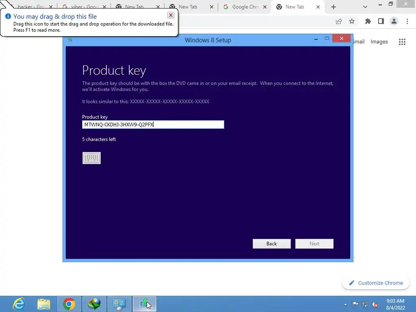
Task: Open the Action Center flag icon
Action: (x=355, y=304)
